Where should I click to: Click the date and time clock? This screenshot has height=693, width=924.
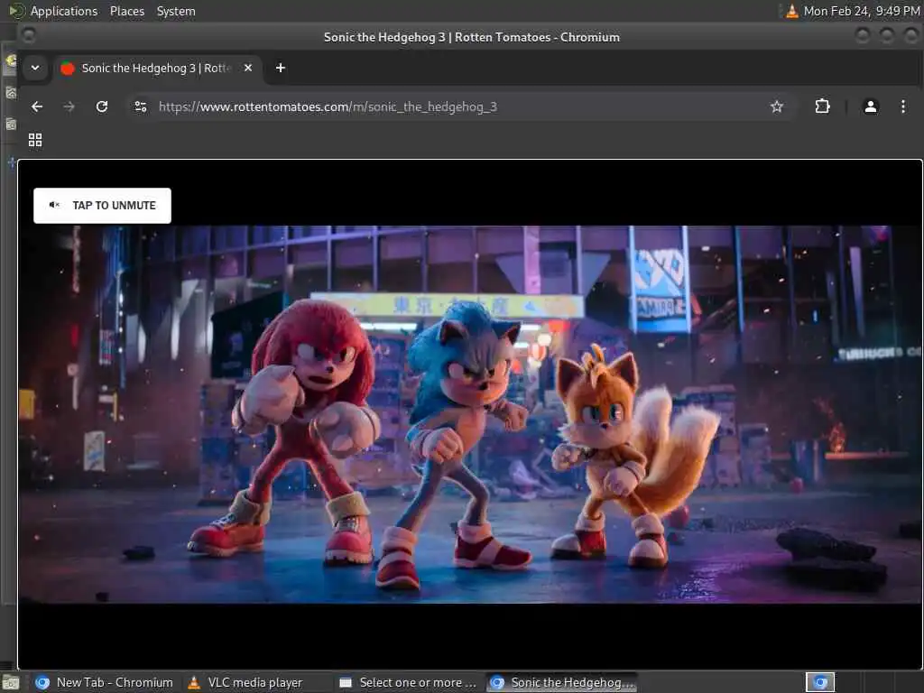862,11
